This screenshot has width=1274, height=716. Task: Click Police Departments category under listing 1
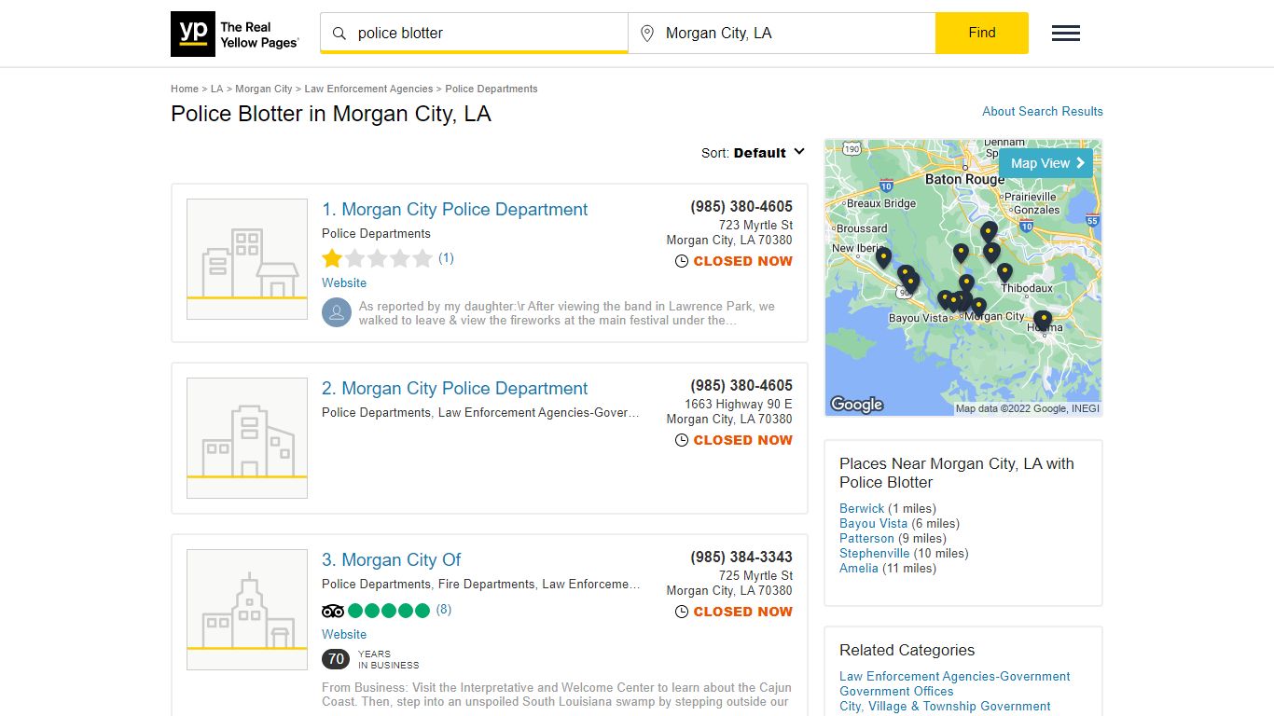376,233
